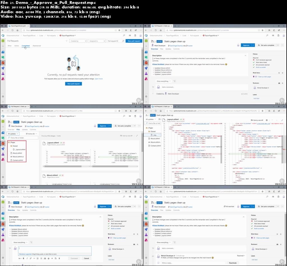
Task: Expand the Assigned to filter dropdown
Action: pyautogui.click(x=97, y=41)
